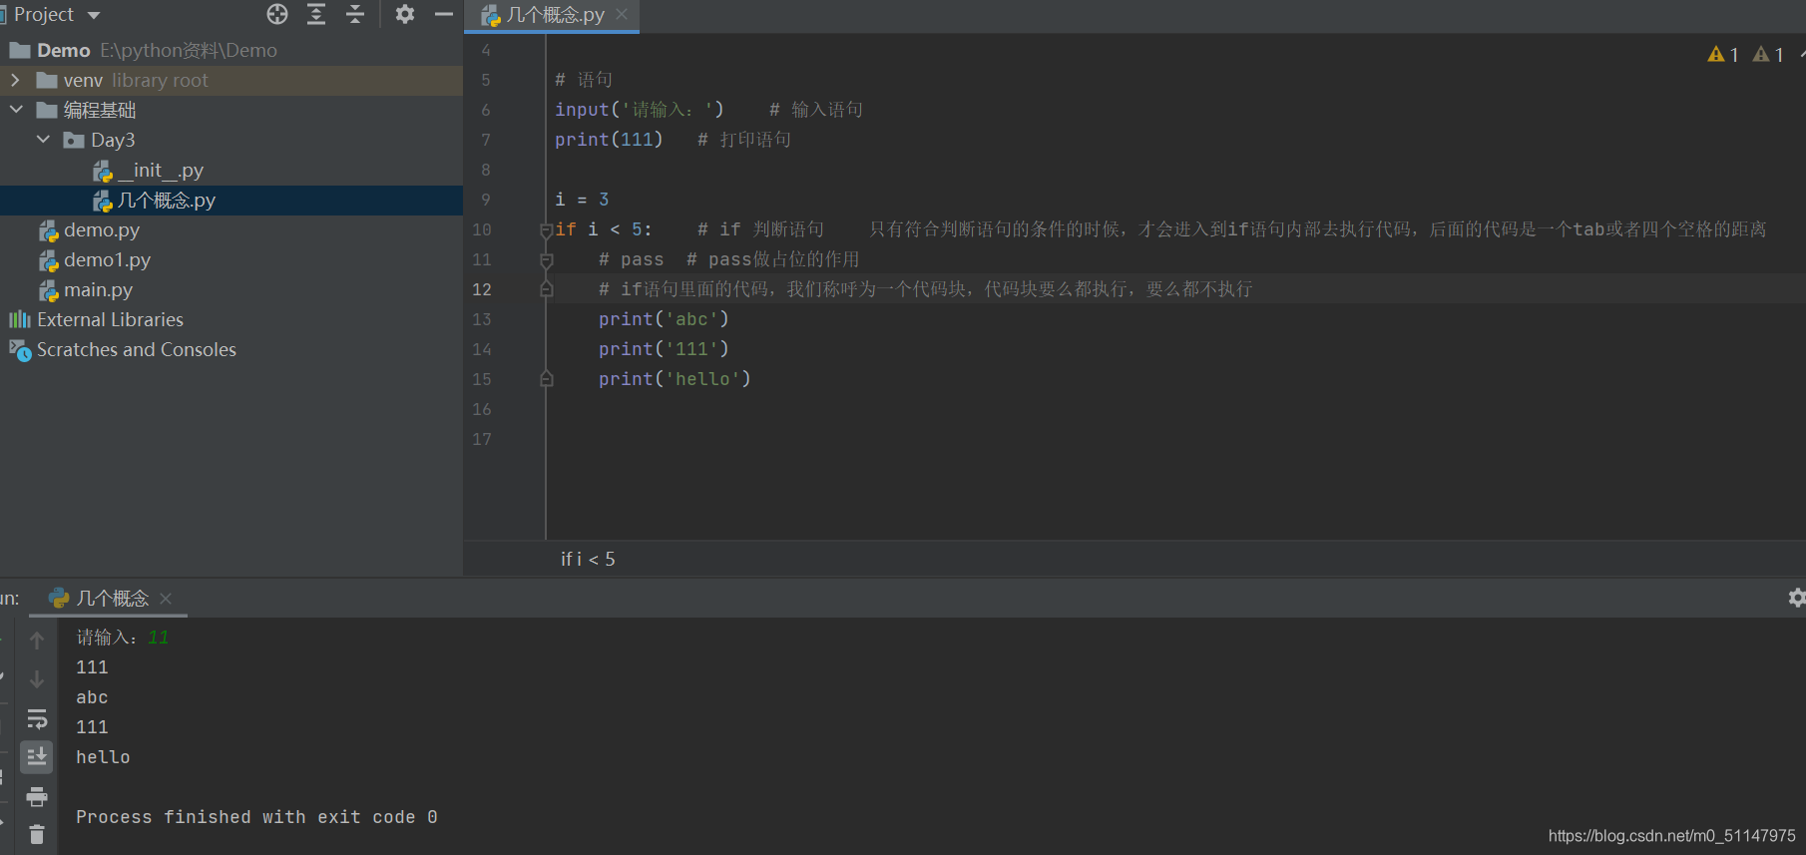Close the 几个概念 run tab

pos(166,598)
